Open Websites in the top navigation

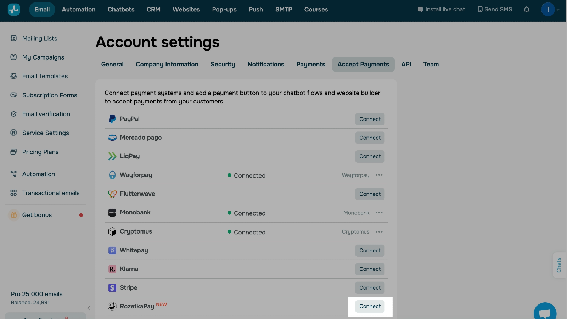click(186, 10)
